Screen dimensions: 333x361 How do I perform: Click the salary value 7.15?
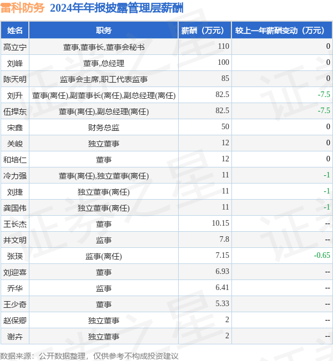(x=222, y=255)
